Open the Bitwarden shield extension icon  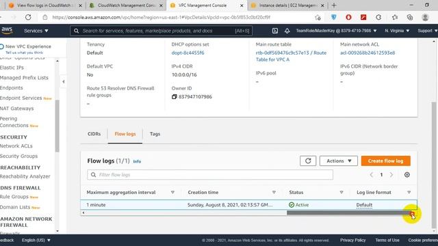click(x=333, y=17)
